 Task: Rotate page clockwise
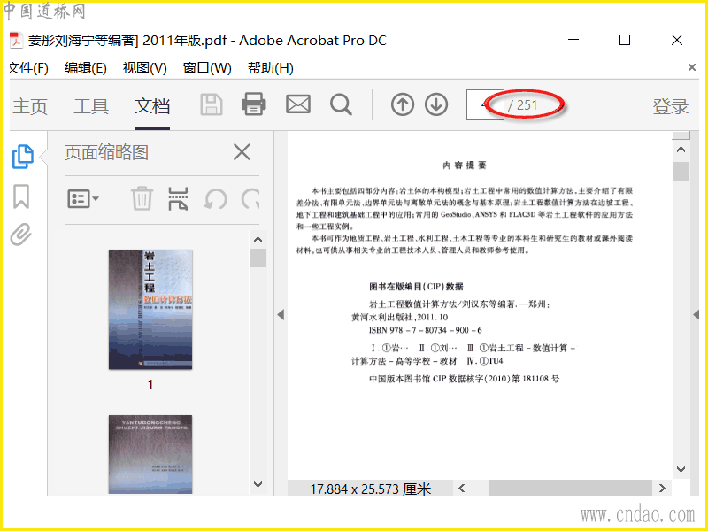pos(250,198)
